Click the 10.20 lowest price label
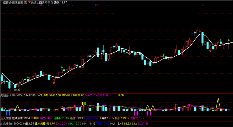 tap(17, 90)
